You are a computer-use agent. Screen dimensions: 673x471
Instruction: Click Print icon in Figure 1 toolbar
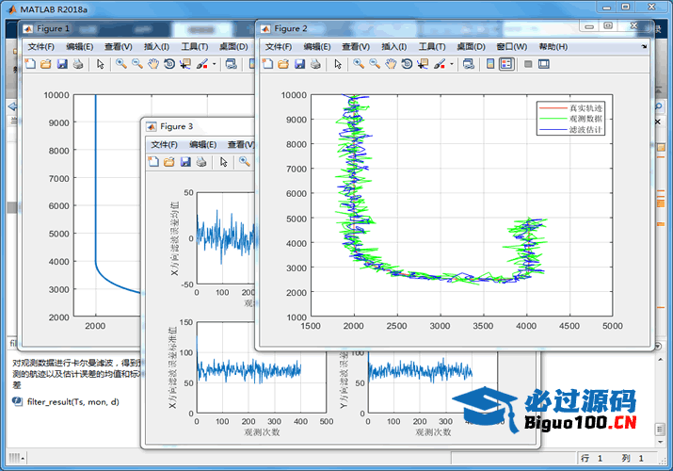click(78, 64)
